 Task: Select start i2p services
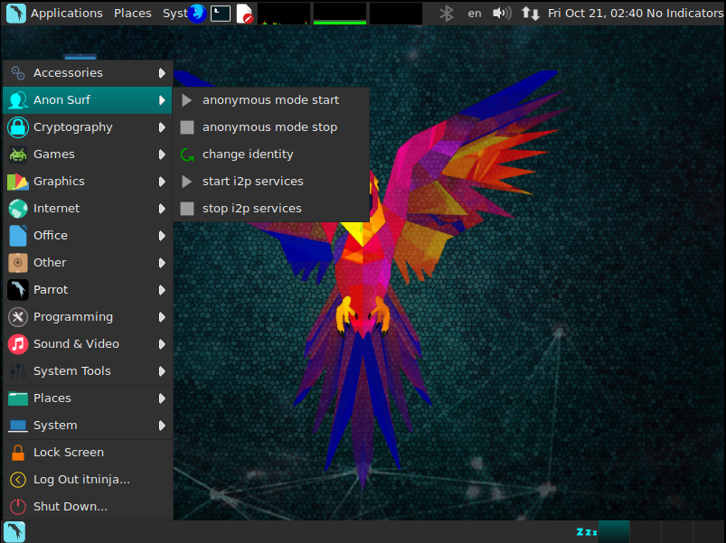pyautogui.click(x=271, y=182)
